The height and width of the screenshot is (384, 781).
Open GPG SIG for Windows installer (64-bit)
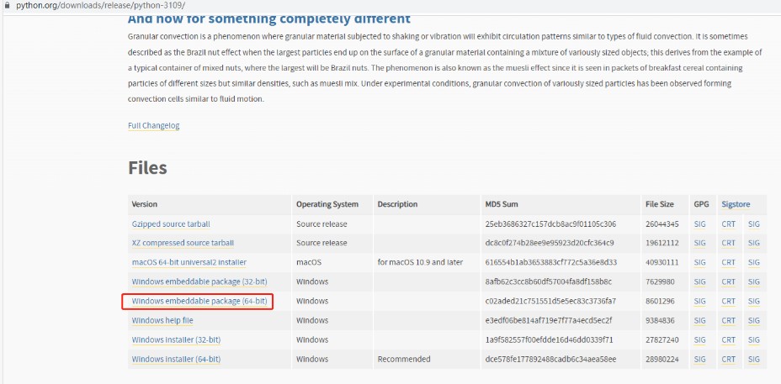(699, 359)
